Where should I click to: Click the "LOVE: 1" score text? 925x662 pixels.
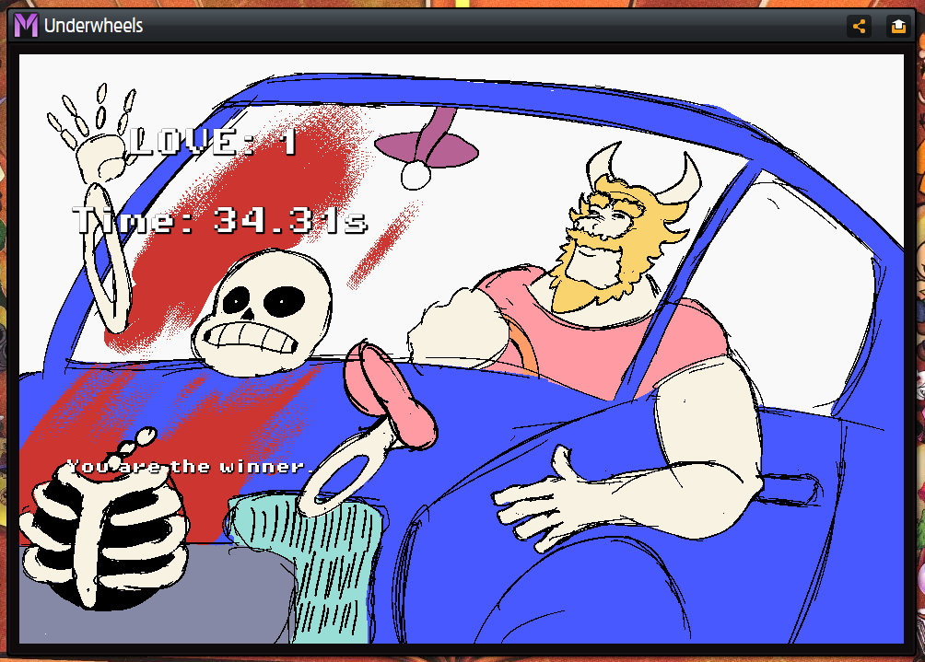coord(212,142)
